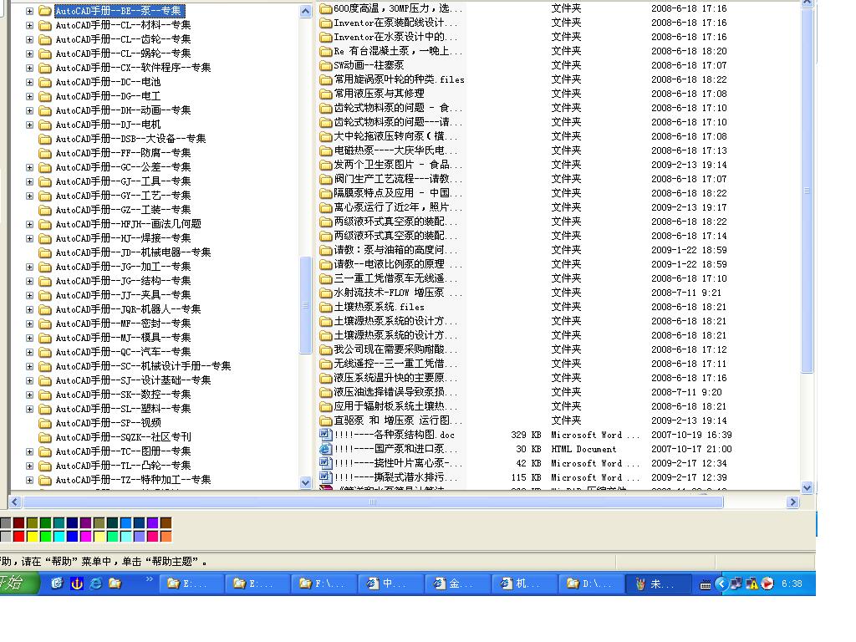The image size is (856, 642).
Task: Click the Word icon of 挠性叶片离心泵 file
Action: point(326,463)
